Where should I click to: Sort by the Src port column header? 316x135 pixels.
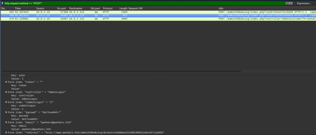click(x=61, y=8)
